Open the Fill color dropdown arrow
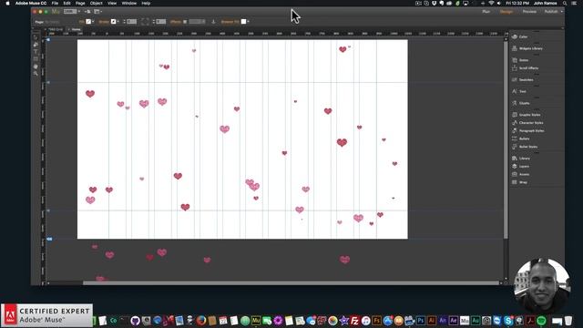Image resolution: width=583 pixels, height=328 pixels. [x=93, y=22]
